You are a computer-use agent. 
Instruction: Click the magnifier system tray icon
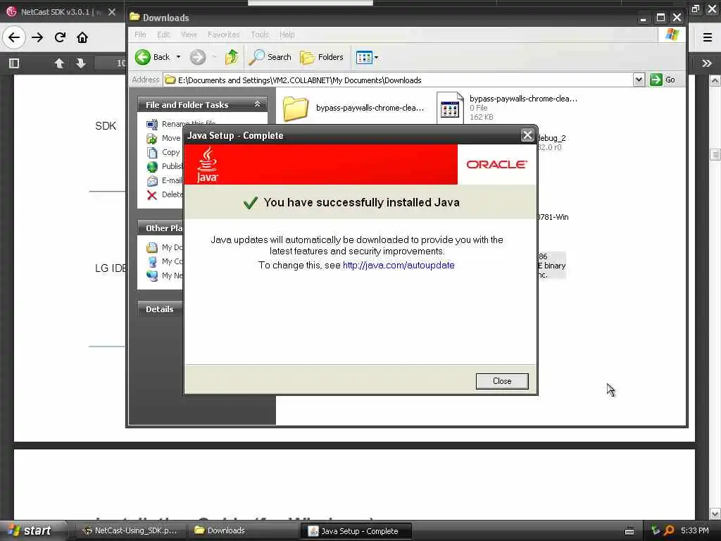[669, 530]
